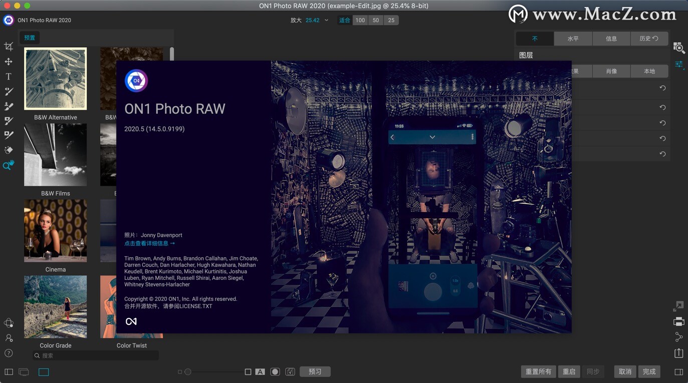Open the 预置 presets tab
The height and width of the screenshot is (383, 688).
[x=30, y=38]
